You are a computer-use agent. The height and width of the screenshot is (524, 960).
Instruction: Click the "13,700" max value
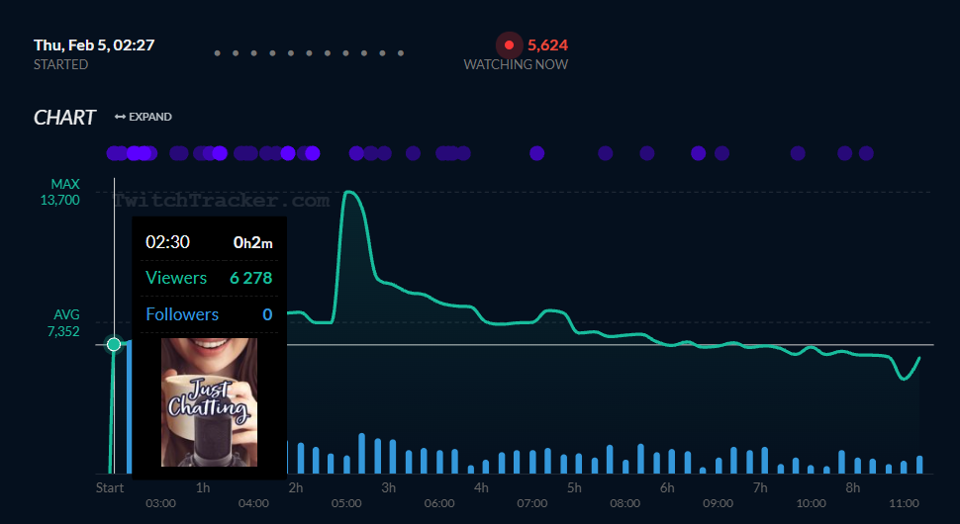pos(60,200)
